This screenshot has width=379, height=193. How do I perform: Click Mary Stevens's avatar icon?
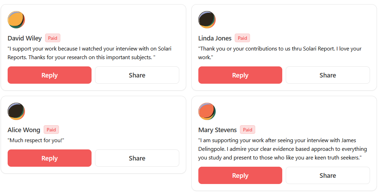coord(207,111)
